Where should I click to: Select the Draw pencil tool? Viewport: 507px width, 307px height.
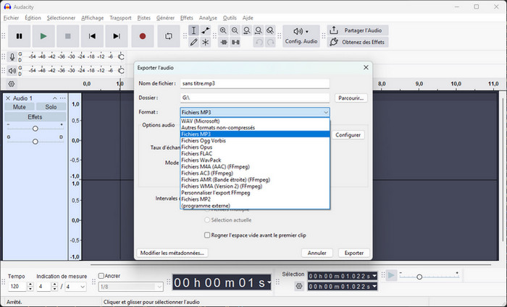[193, 42]
